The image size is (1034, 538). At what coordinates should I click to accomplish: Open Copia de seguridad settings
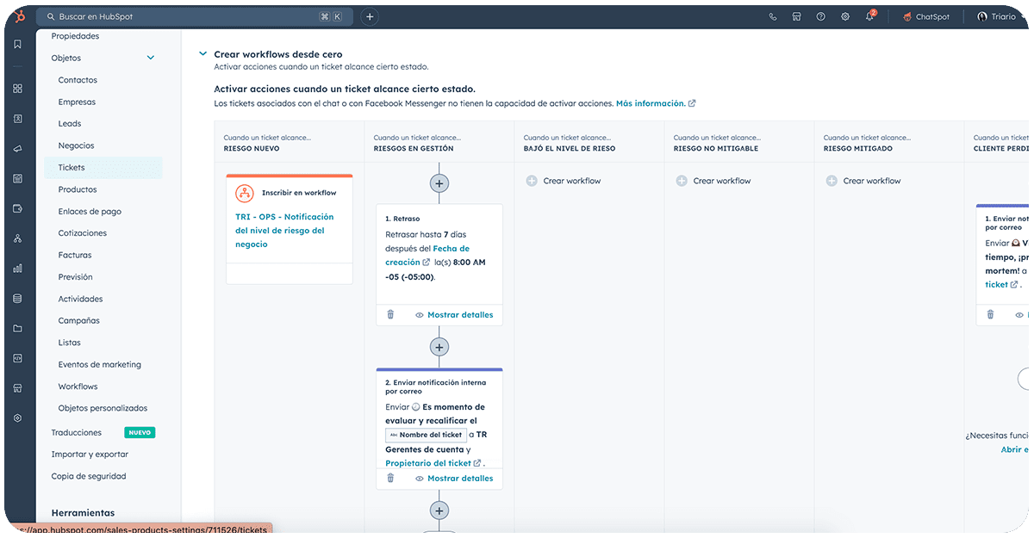click(x=89, y=476)
